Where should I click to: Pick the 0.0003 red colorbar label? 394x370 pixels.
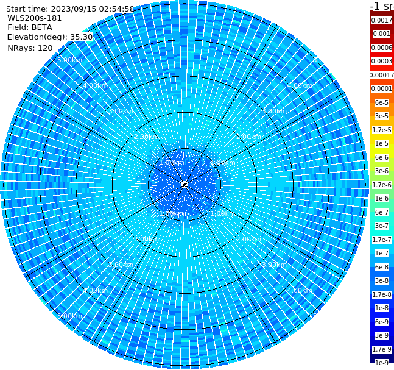pyautogui.click(x=382, y=61)
